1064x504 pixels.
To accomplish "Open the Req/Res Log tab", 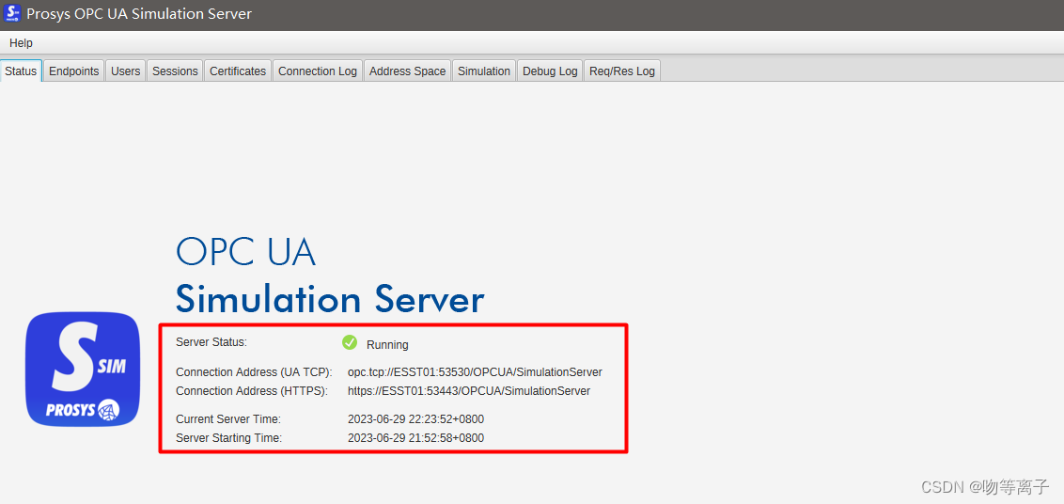I will 622,71.
